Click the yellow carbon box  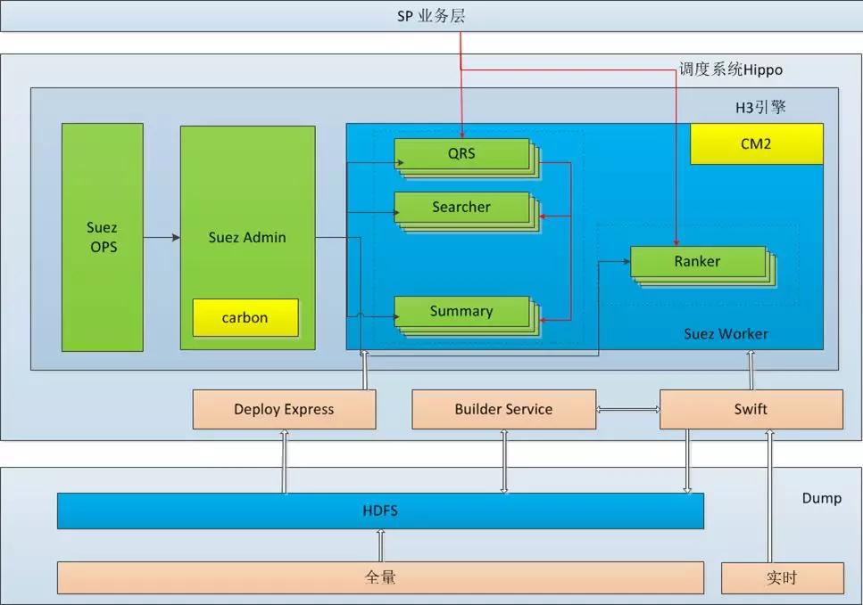[x=245, y=317]
